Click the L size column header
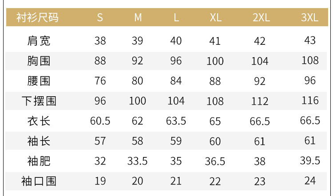Screen dimensions: 333x196 tap(176, 18)
